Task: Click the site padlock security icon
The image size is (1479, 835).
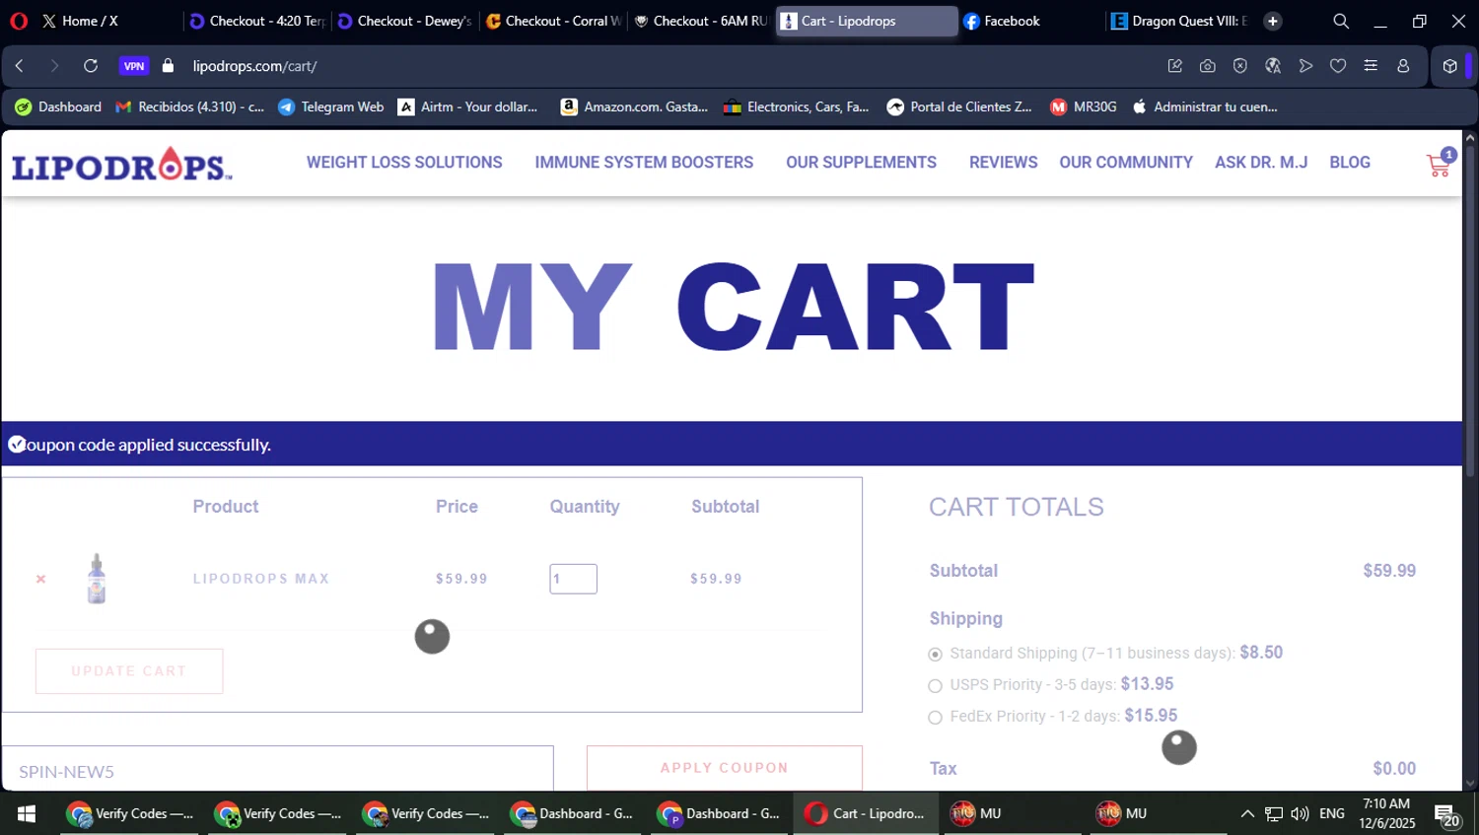Action: (169, 66)
